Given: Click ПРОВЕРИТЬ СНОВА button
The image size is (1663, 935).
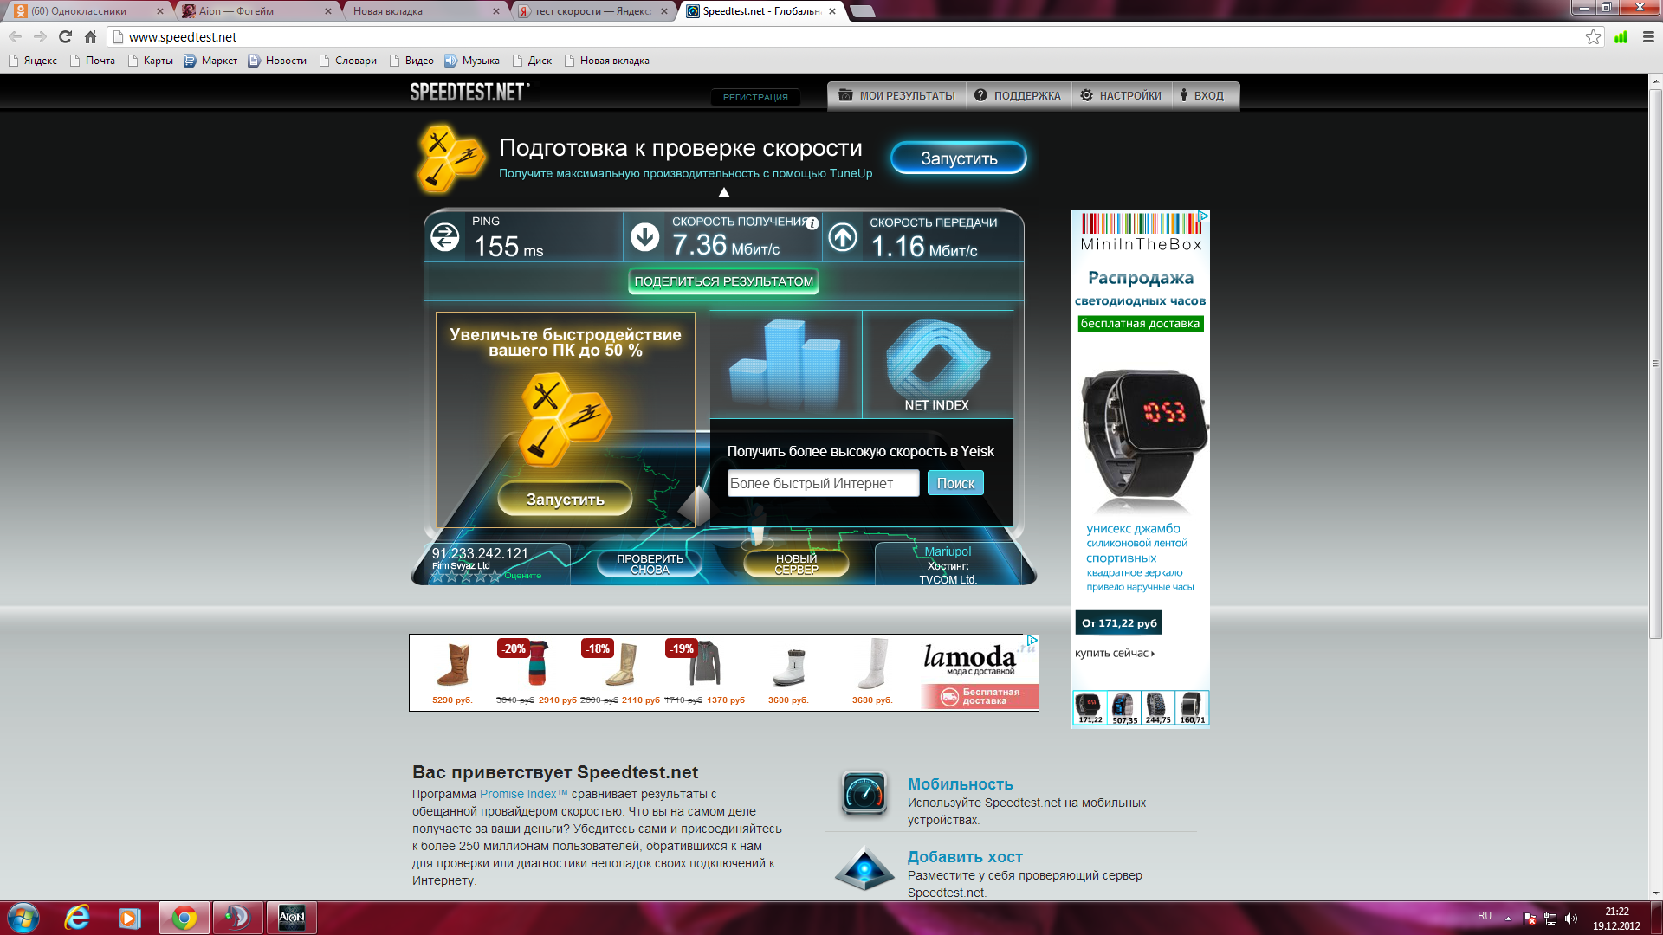Looking at the screenshot, I should pos(650,564).
